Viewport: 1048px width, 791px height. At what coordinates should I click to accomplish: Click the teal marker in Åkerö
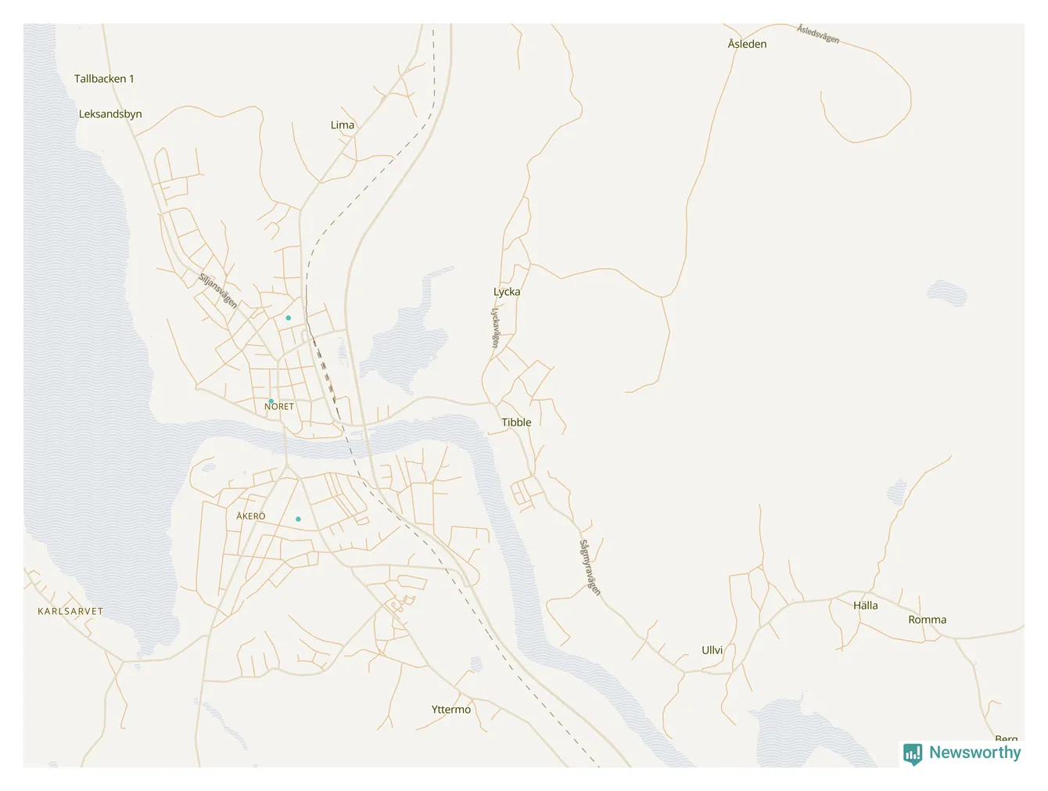298,519
